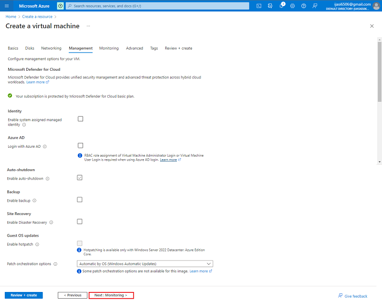Viewport: 382px width, 302px height.
Task: Switch to the Networking tab
Action: coord(51,48)
